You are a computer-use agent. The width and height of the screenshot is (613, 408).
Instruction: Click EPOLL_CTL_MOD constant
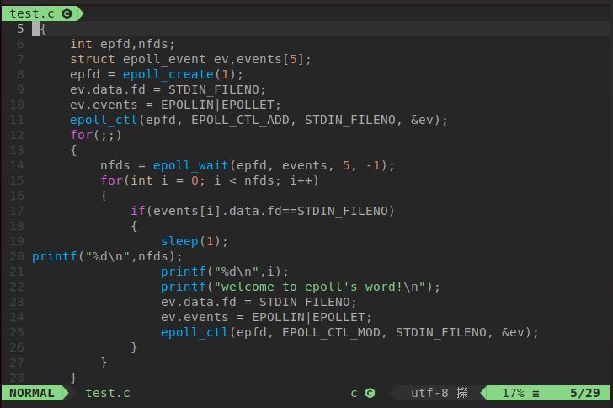coord(331,332)
